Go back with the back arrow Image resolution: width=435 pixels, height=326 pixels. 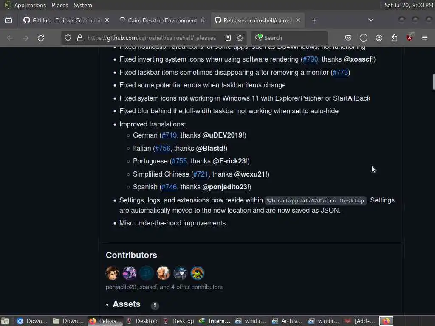click(10, 38)
